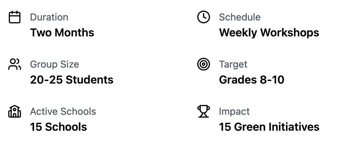339x147 pixels.
Task: Click the school building icon
Action: point(15,112)
